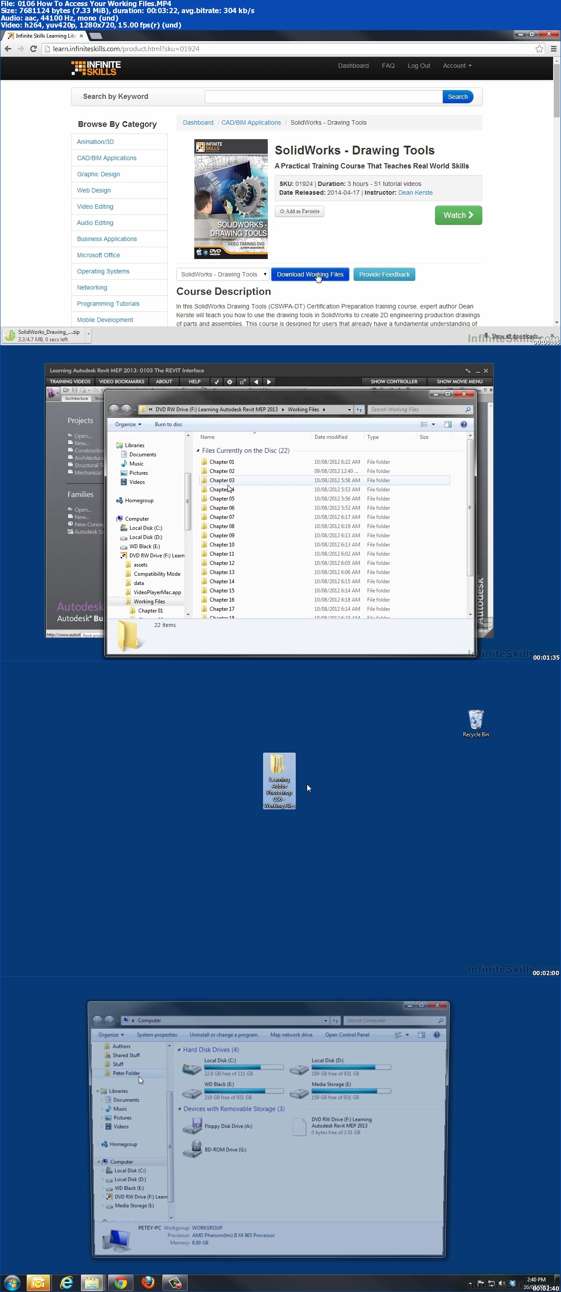The image size is (561, 1292).
Task: Select Learning Adobe Photoshop CS6 Working Files folder
Action: 280,781
